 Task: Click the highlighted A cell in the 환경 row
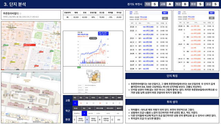point(87,120)
